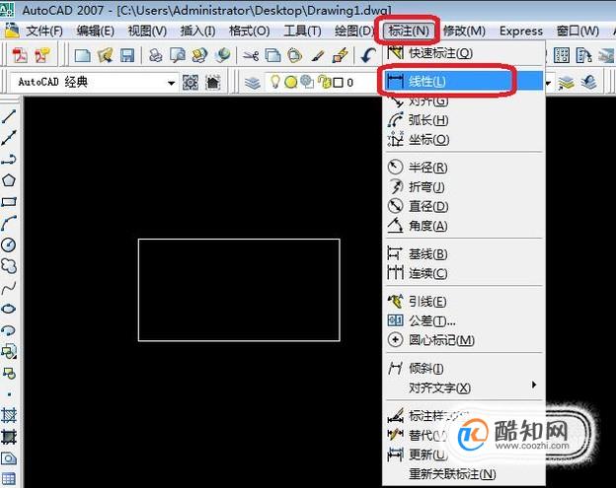616x488 pixels.
Task: Toggle the layer 0 lock icon
Action: (324, 82)
